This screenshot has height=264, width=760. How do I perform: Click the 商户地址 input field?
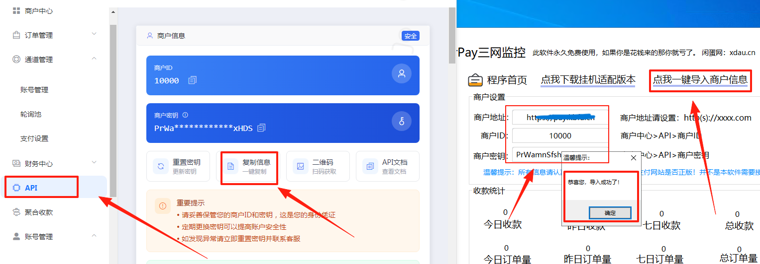pos(560,118)
